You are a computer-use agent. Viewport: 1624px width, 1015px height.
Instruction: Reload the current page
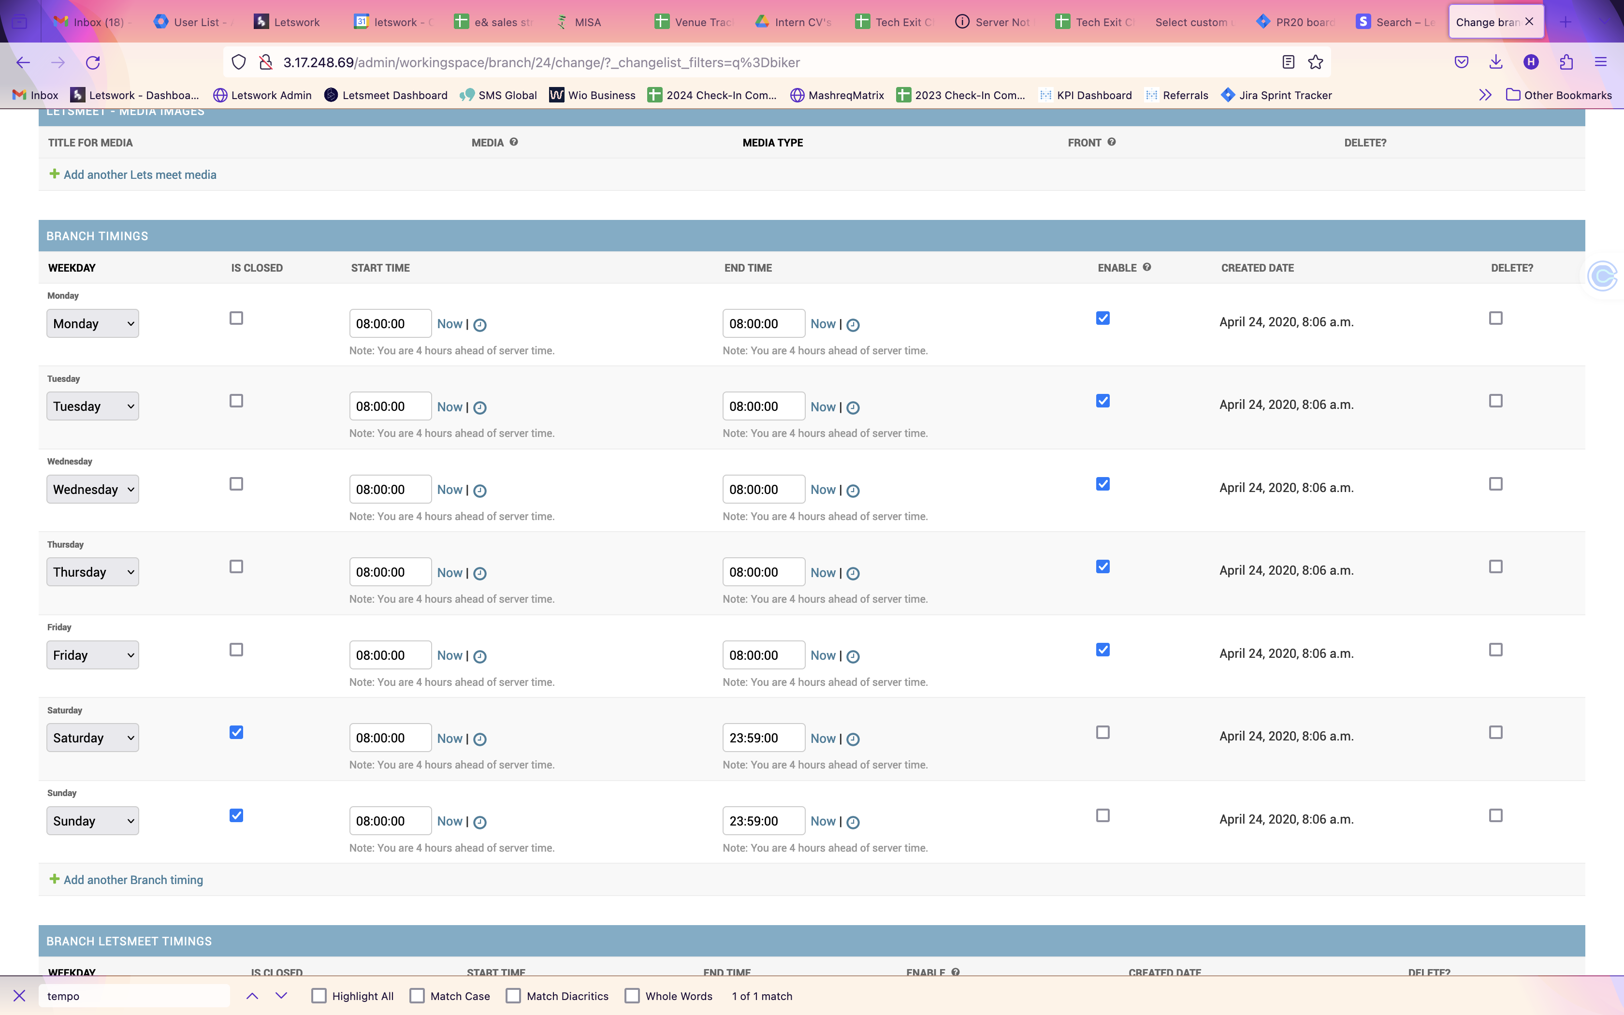click(93, 62)
